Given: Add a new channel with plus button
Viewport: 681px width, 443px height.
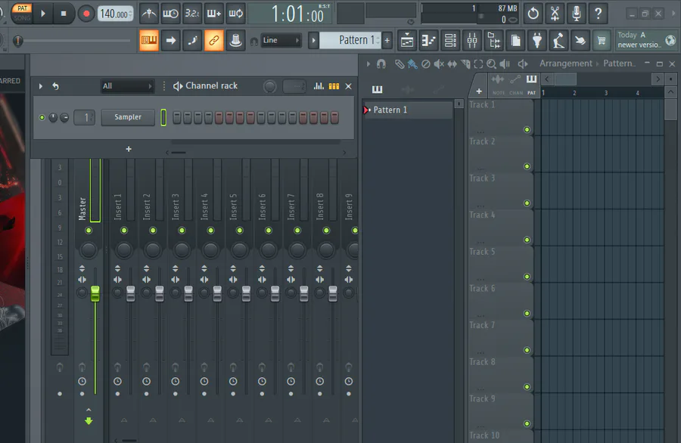Looking at the screenshot, I should tap(129, 149).
